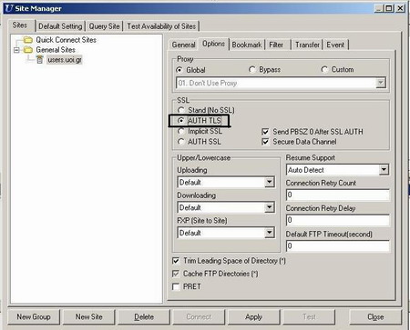This screenshot has width=410, height=330.
Task: Select the Global proxy radio button
Action: pos(179,70)
